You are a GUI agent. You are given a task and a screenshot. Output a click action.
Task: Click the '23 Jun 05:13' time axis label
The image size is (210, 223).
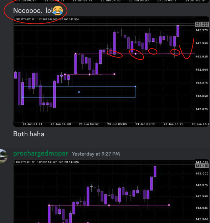pos(145,124)
